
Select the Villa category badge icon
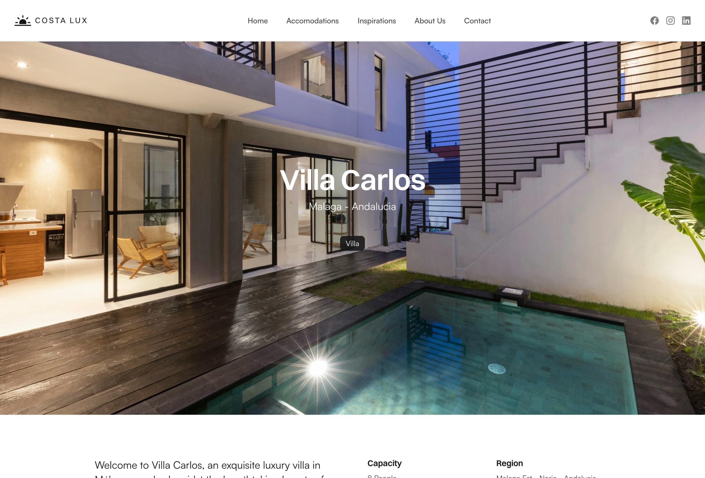[352, 243]
